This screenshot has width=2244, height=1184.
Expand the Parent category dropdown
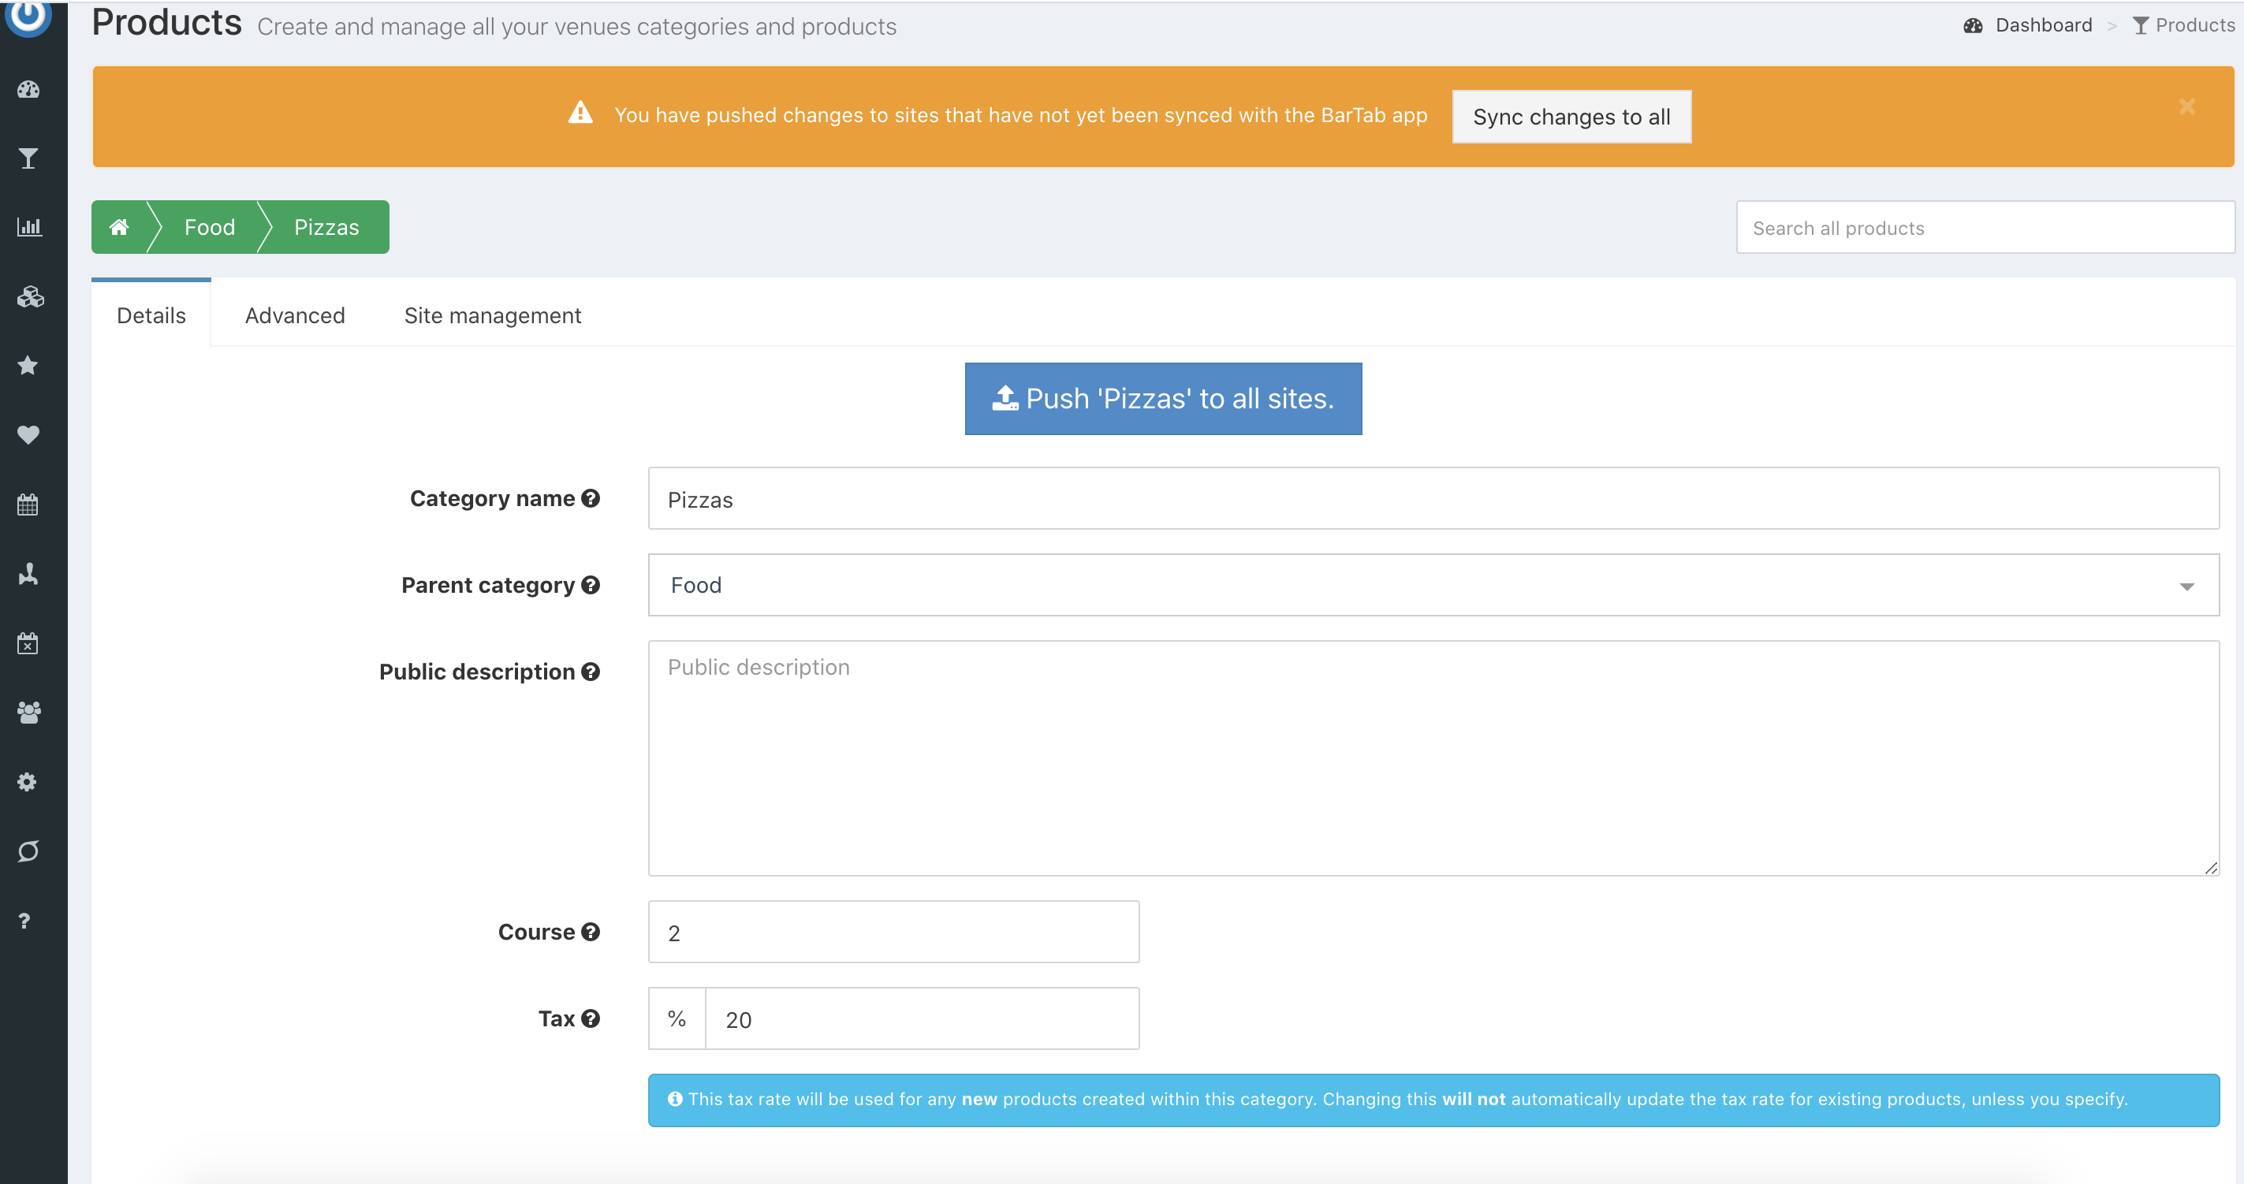[1433, 585]
